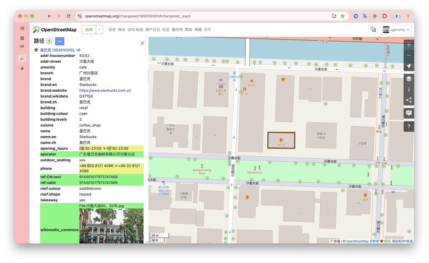Viewport: 429px width, 263px height.
Task: Show my location on the map
Action: pyautogui.click(x=409, y=66)
